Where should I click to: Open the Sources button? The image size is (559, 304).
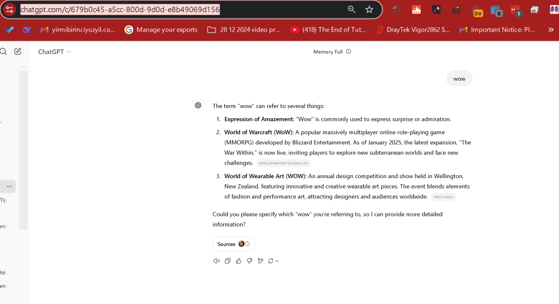coord(234,244)
